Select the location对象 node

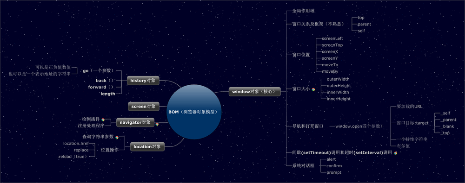(147, 147)
